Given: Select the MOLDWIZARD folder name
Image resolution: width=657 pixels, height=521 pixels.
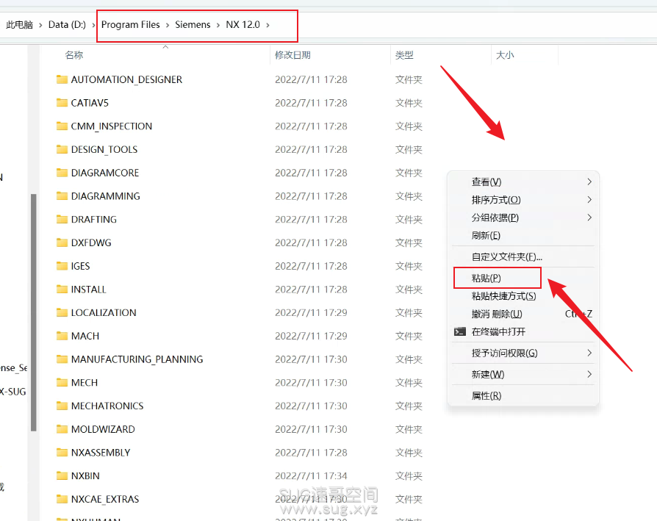Looking at the screenshot, I should coord(103,429).
